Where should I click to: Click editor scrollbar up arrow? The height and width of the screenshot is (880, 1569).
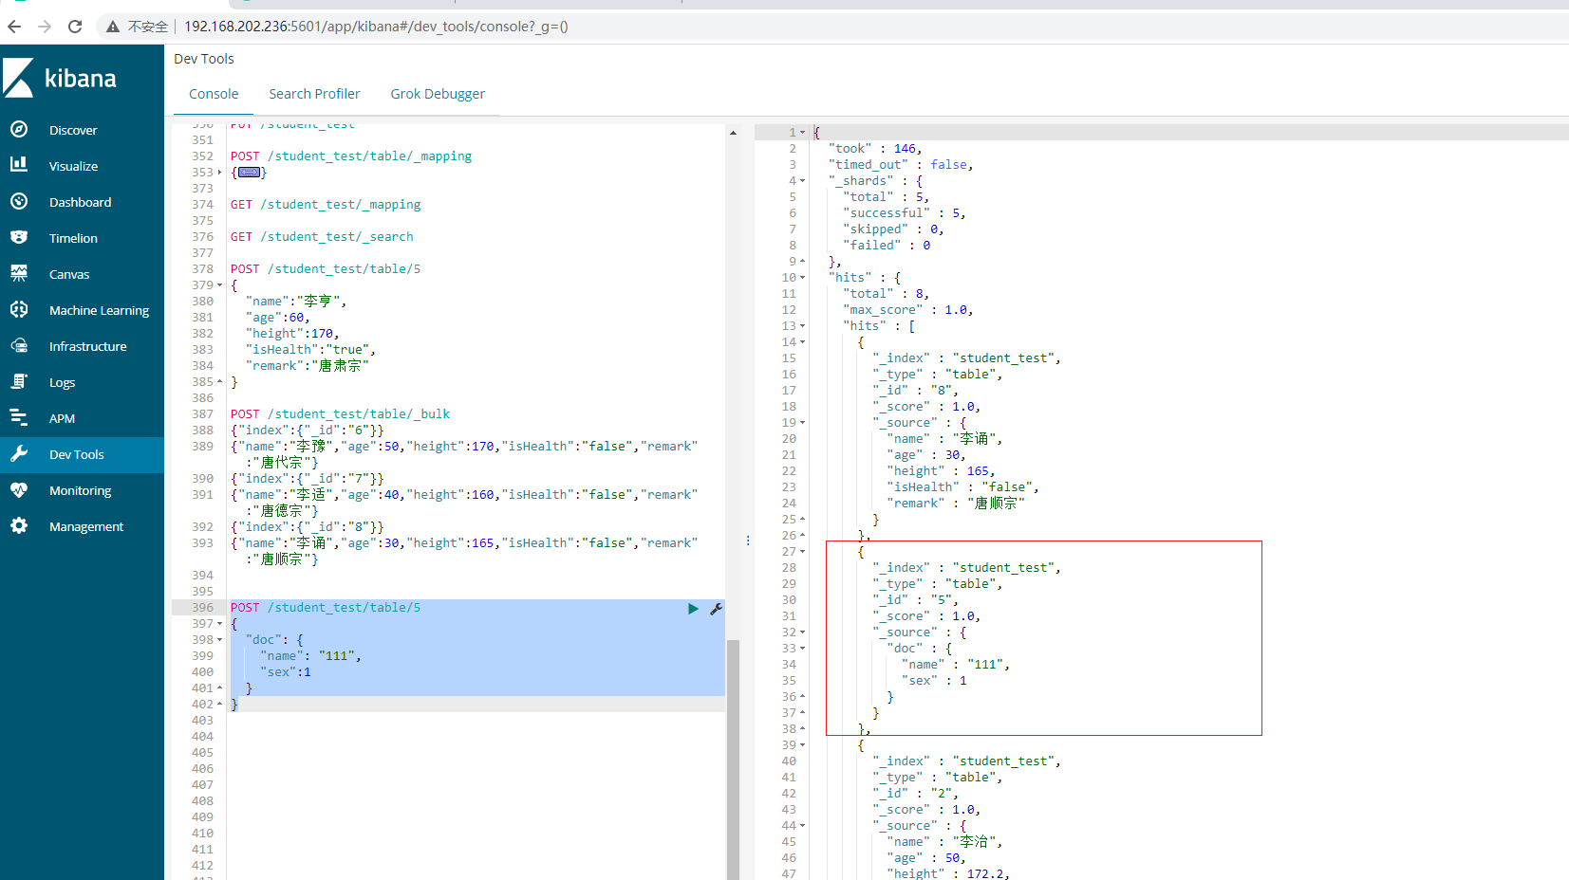[x=733, y=133]
